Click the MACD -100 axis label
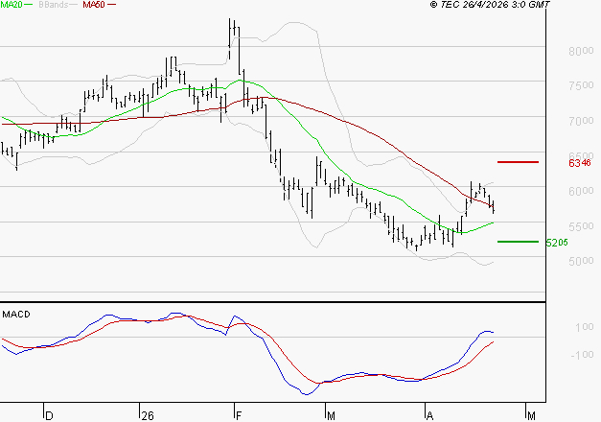 582,355
